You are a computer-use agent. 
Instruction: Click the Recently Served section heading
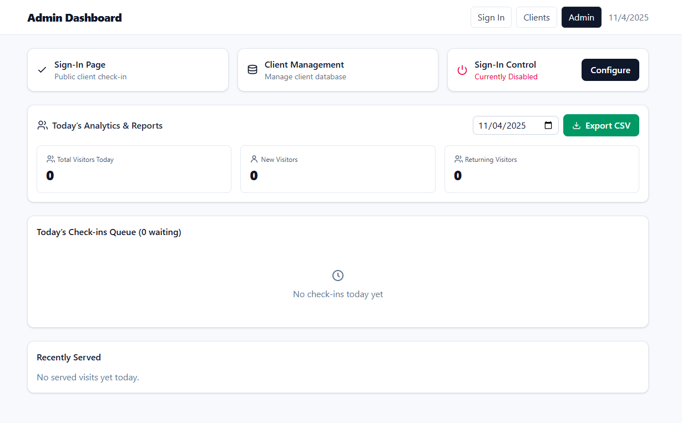point(68,357)
